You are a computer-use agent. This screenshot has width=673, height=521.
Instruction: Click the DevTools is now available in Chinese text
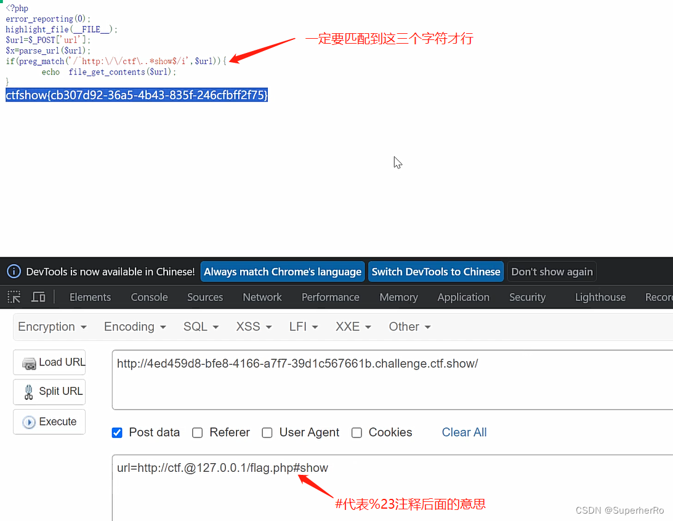tap(110, 271)
